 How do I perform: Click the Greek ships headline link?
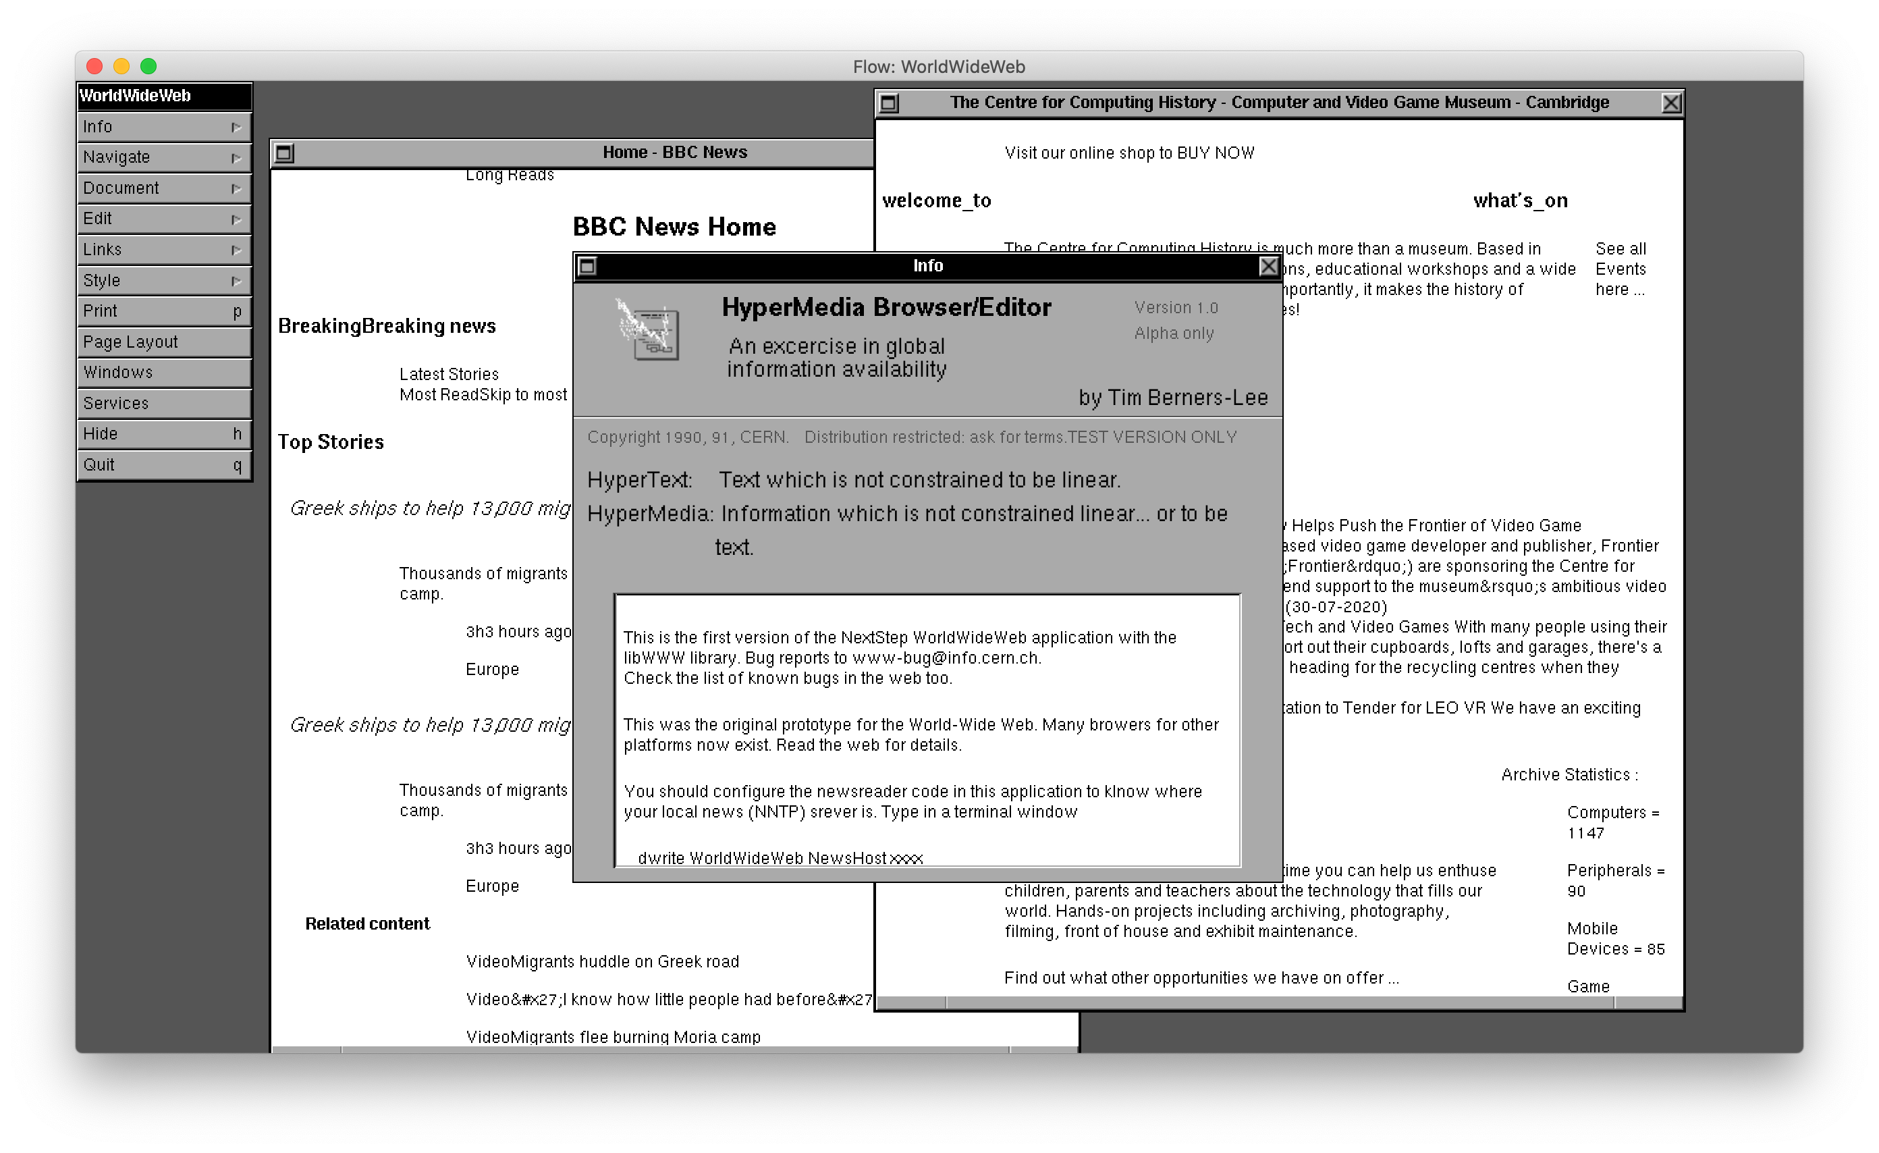coord(429,508)
